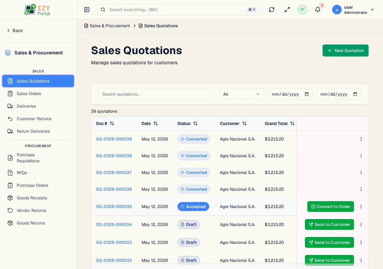The width and height of the screenshot is (383, 269).
Task: Open quotation SQ-2026-000032 link
Action: [x=114, y=260]
